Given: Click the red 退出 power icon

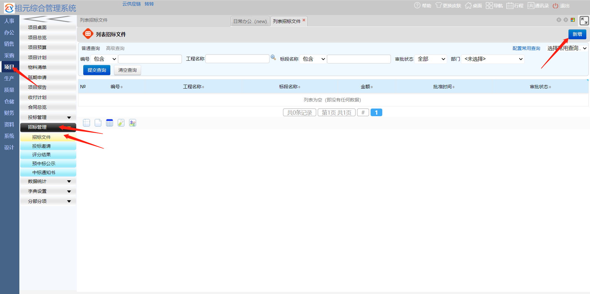Looking at the screenshot, I should click(555, 6).
